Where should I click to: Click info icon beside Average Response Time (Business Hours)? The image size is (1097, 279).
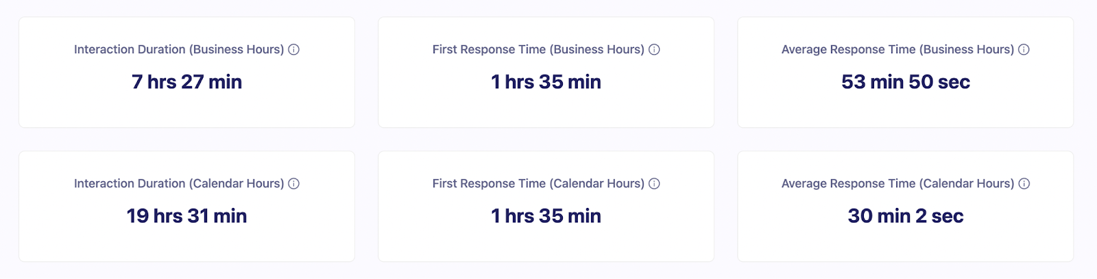pyautogui.click(x=1024, y=49)
